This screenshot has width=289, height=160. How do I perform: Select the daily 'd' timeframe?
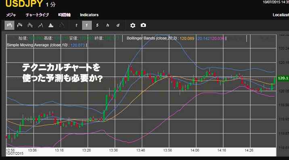[118, 25]
